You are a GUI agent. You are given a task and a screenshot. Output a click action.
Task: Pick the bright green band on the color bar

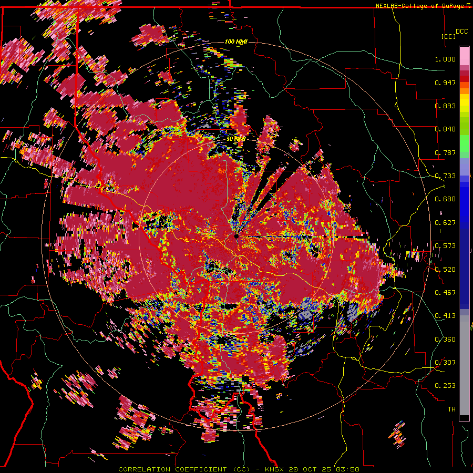[x=464, y=144]
